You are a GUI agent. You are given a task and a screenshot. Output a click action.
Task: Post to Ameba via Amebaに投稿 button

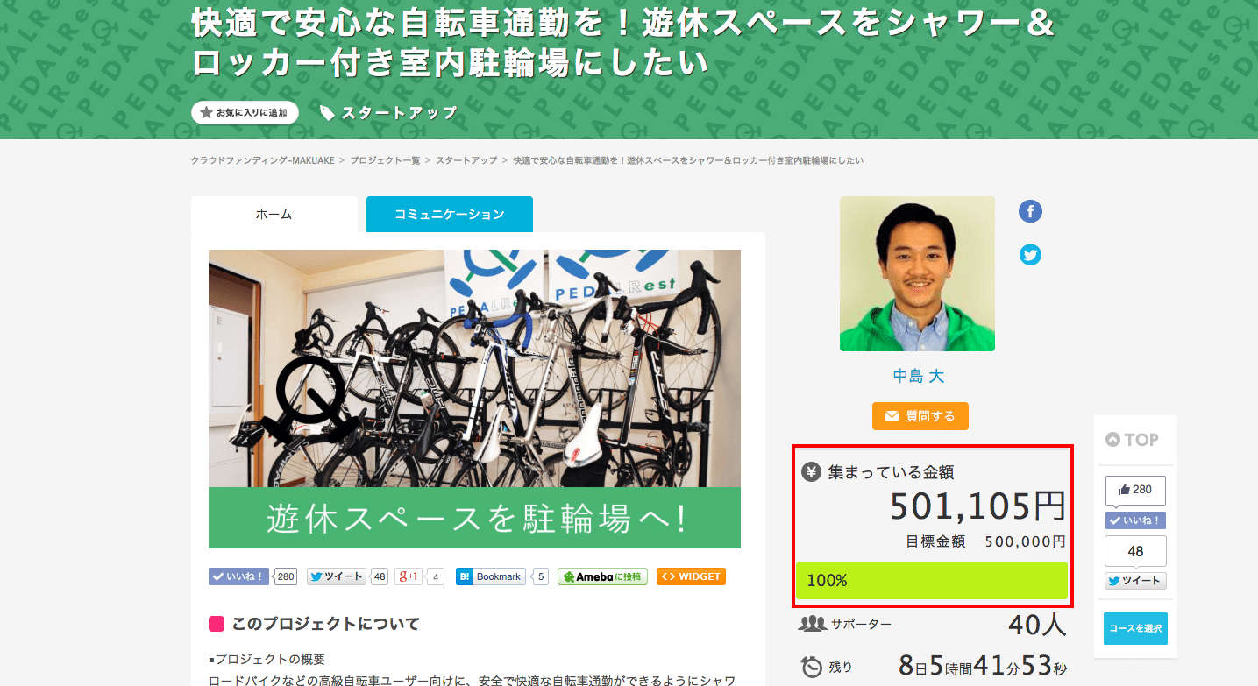[602, 576]
